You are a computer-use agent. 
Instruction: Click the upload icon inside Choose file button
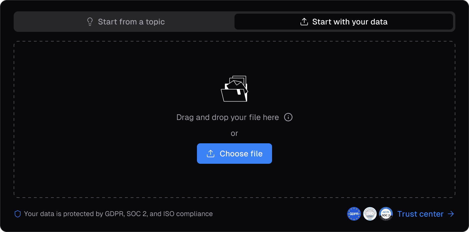pyautogui.click(x=211, y=154)
